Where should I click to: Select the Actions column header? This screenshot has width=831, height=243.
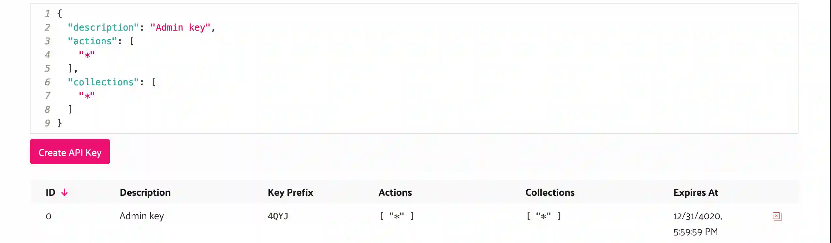(x=395, y=193)
